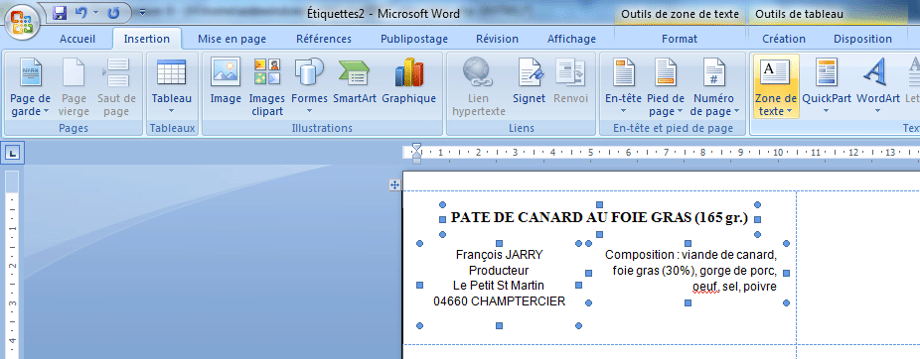The image size is (920, 359).
Task: Open the Disposition table tools tab
Action: point(862,40)
